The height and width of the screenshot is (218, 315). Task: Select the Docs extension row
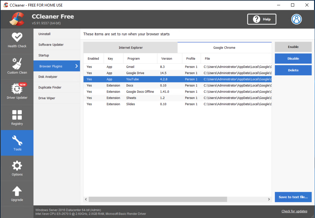(x=178, y=86)
